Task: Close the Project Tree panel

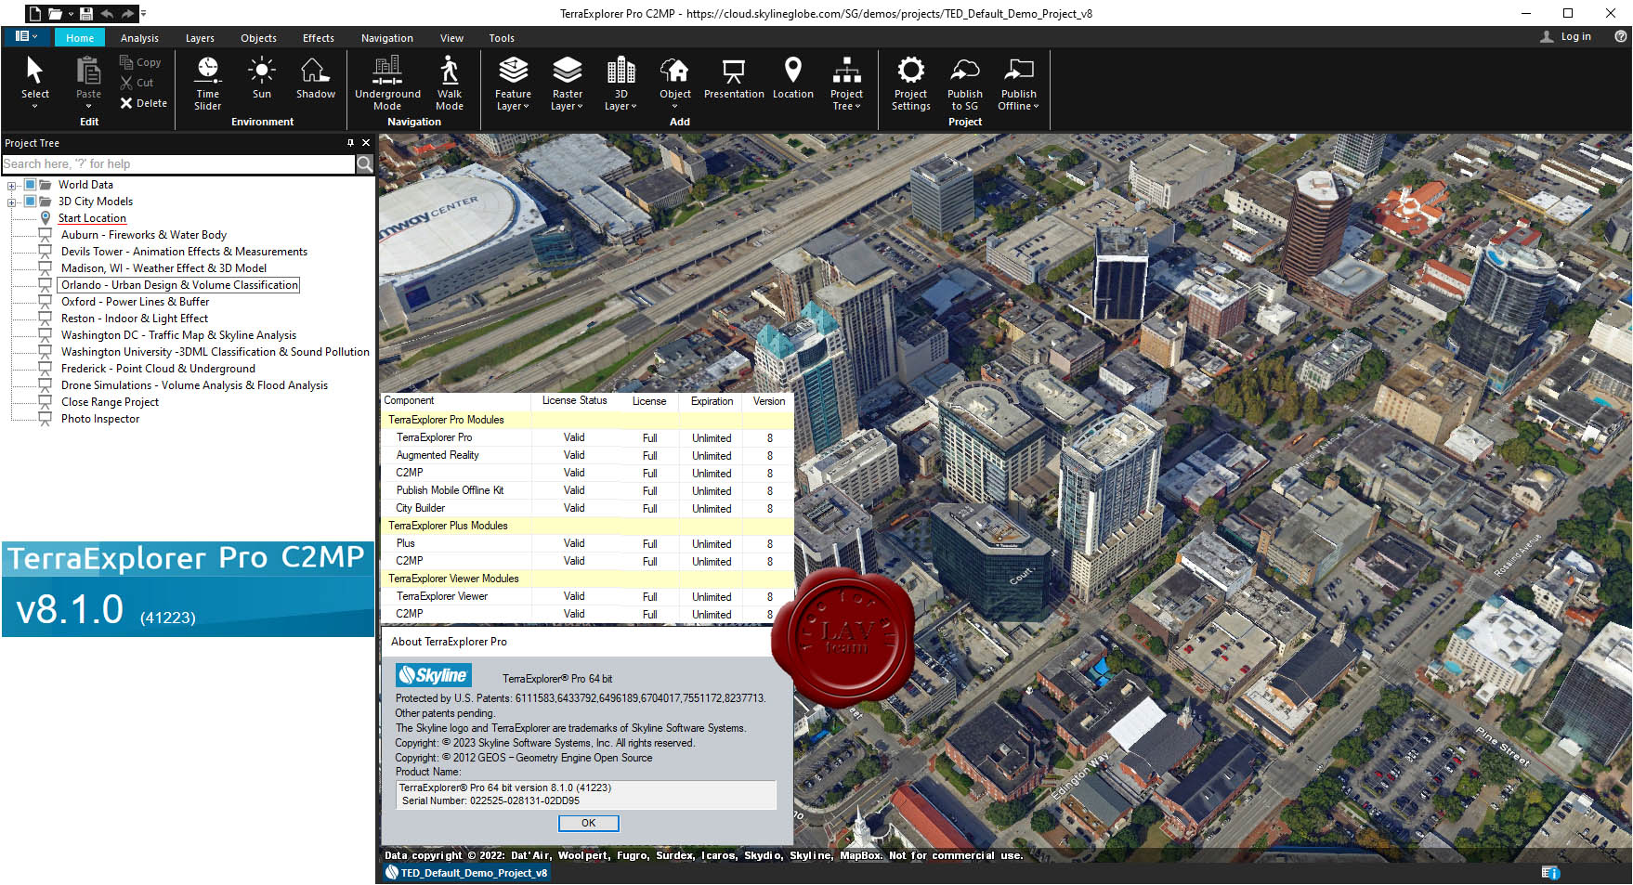Action: (366, 143)
